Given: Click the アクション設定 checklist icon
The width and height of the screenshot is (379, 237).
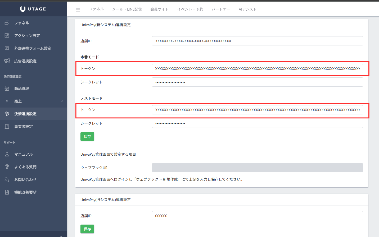Looking at the screenshot, I should pyautogui.click(x=7, y=36).
